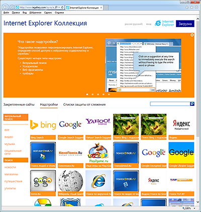This screenshot has height=212, width=201.
Task: Select the все category link
Action: click(x=7, y=130)
